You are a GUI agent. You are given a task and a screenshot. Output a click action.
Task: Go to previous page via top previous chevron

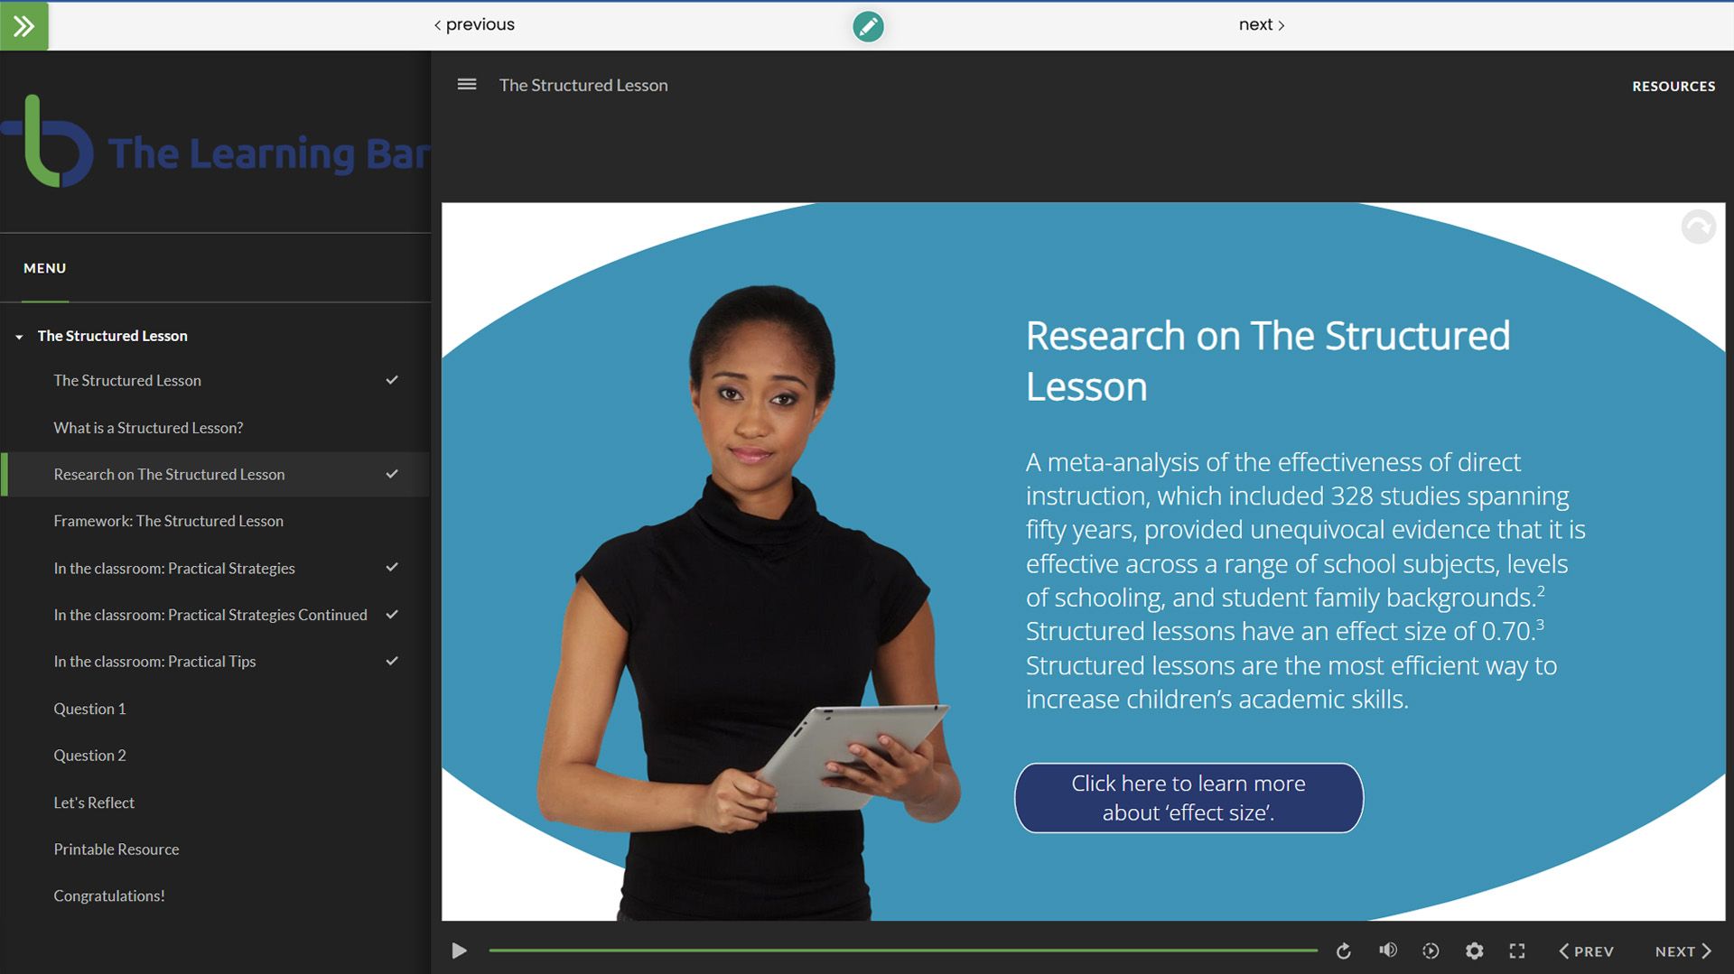coord(437,25)
